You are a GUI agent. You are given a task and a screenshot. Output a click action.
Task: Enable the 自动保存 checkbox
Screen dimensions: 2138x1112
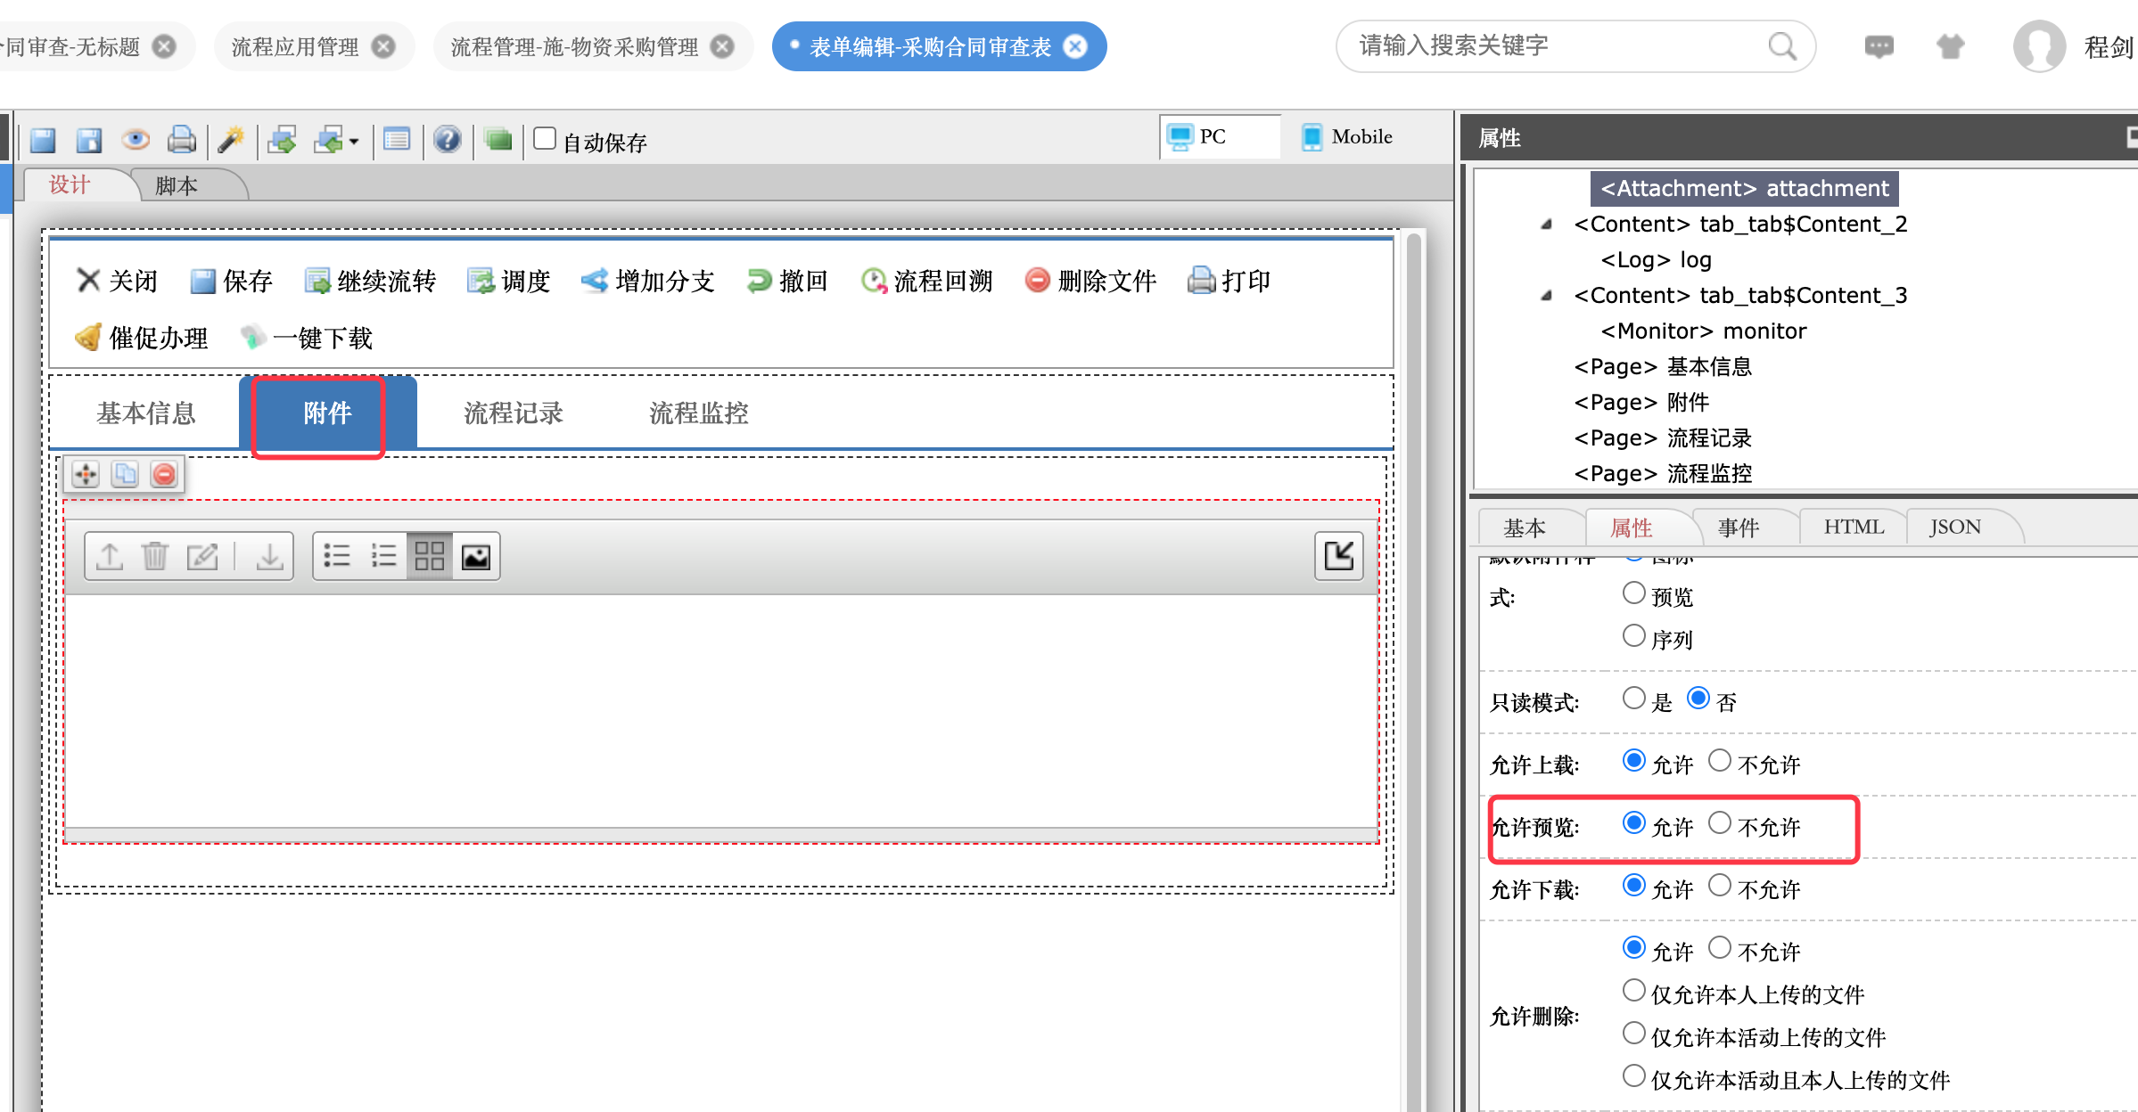[545, 139]
